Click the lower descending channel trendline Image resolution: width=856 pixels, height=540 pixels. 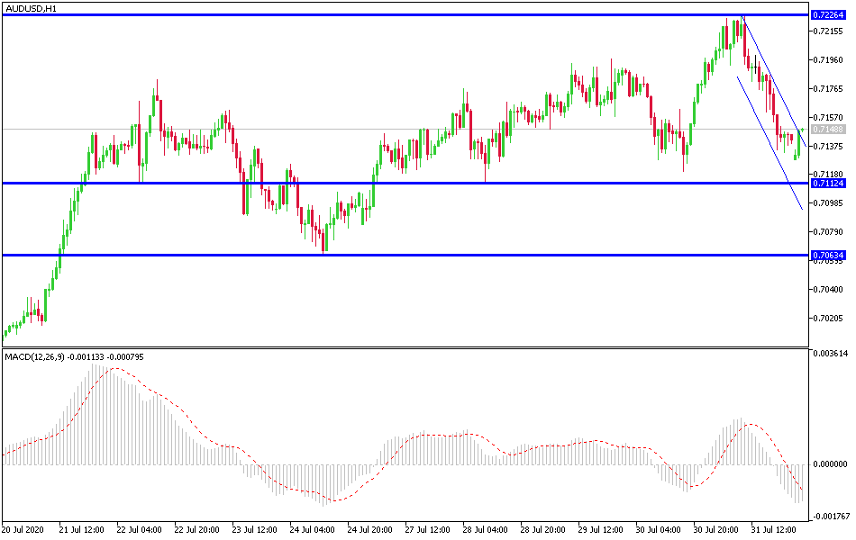pyautogui.click(x=769, y=143)
